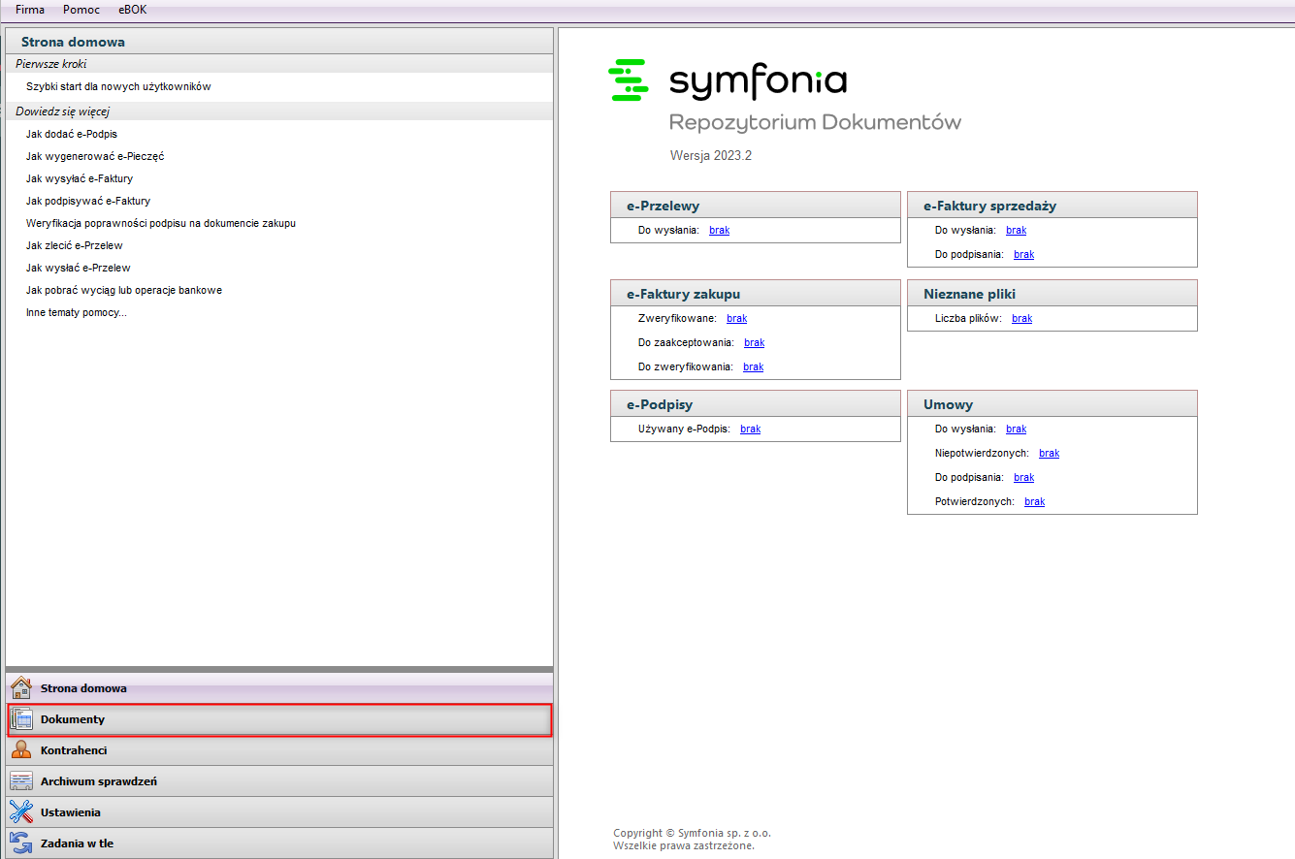
Task: Open Jak pobrać wyciąg lub operacje bankowe
Action: coord(124,290)
